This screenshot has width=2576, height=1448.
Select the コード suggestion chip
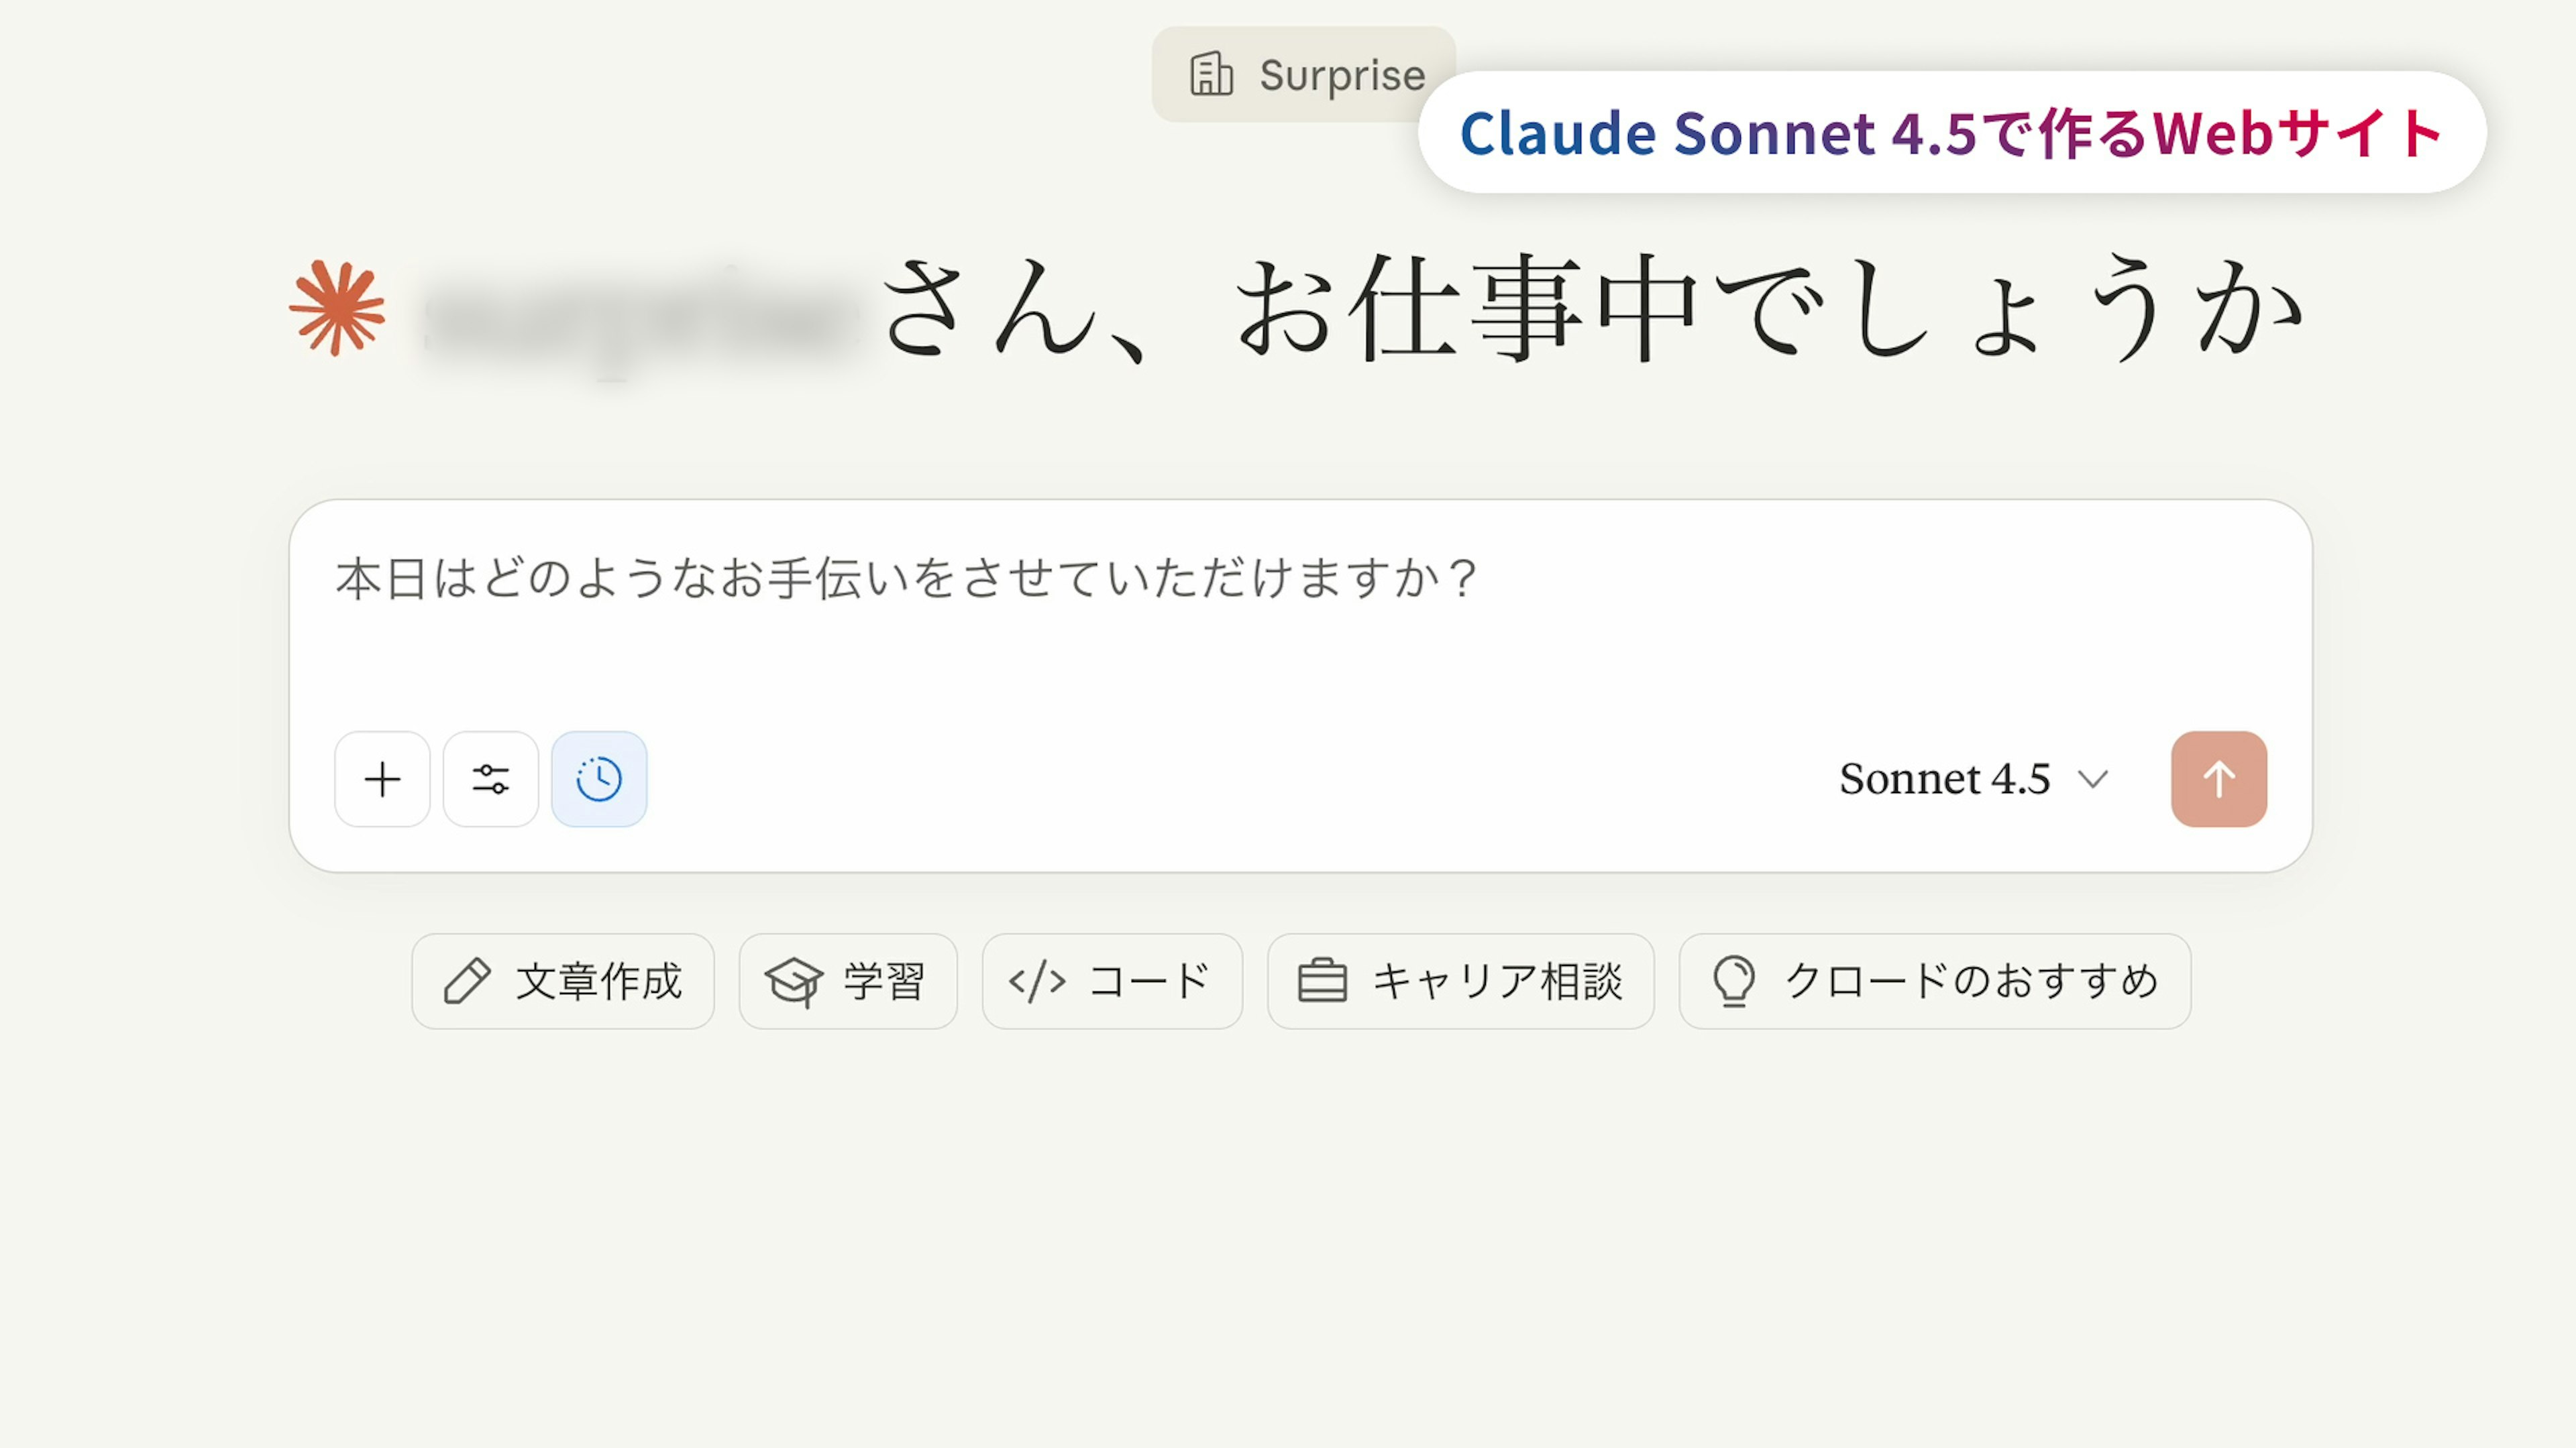[x=1112, y=981]
